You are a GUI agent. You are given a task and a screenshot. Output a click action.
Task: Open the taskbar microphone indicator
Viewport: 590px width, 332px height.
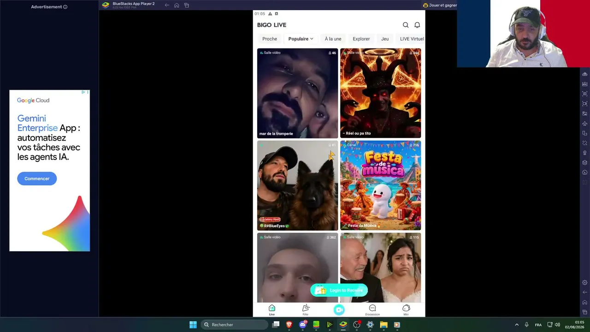tap(527, 325)
